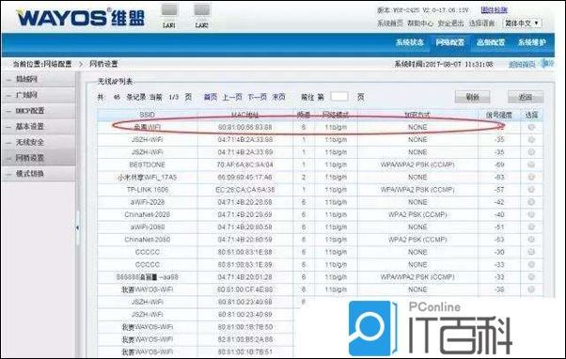Click the 系统首页 link
Image resolution: width=566 pixels, height=359 pixels.
[x=389, y=23]
